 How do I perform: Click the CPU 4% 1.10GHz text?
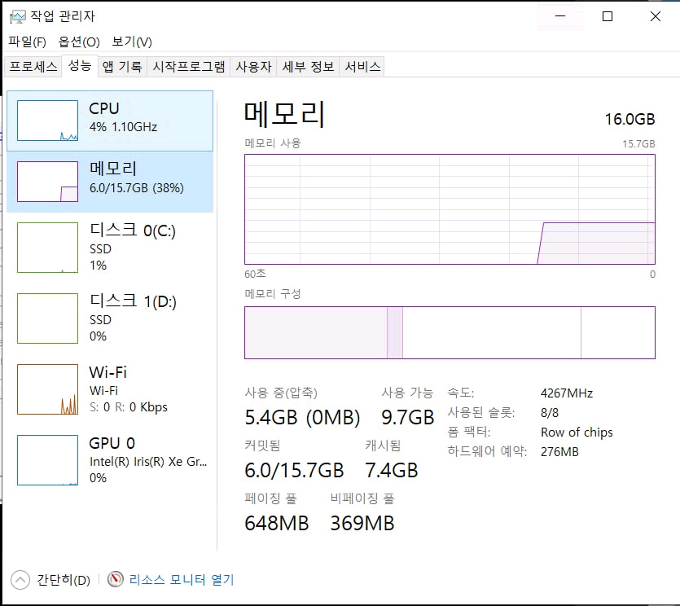pyautogui.click(x=123, y=127)
